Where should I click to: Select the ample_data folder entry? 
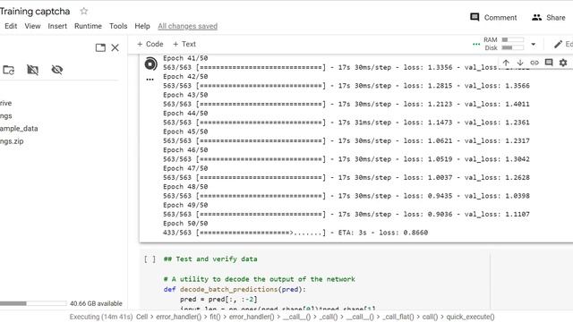pos(19,129)
